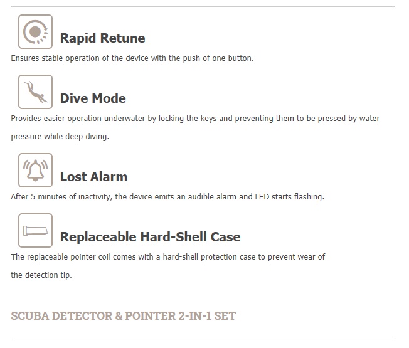Click the text 'pressure while deep diving.'
The image size is (409, 348).
tap(60, 137)
